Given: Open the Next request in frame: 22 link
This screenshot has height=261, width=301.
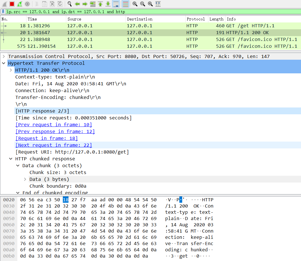Looking at the screenshot, I should [x=53, y=145].
